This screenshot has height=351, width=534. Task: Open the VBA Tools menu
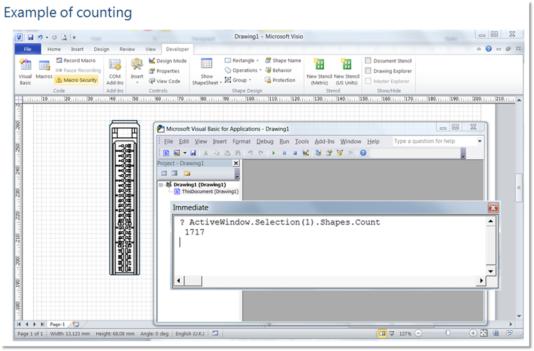tap(302, 142)
